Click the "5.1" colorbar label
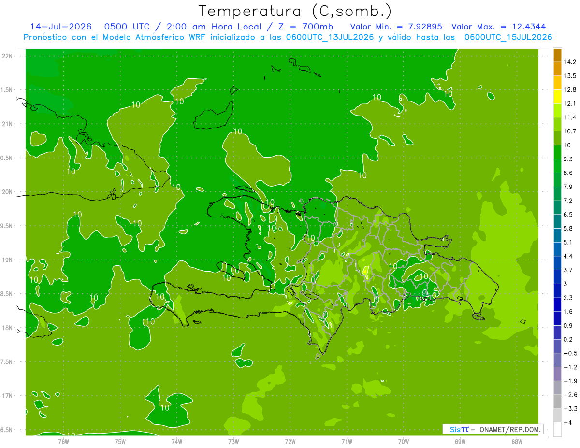Screen dimensions: 580x448 pyautogui.click(x=568, y=242)
